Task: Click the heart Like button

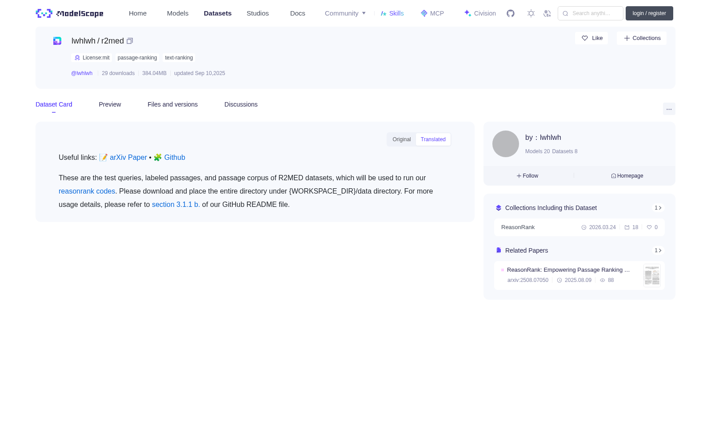Action: (591, 38)
